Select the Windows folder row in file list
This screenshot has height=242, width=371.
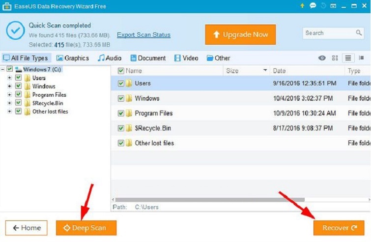click(x=241, y=98)
